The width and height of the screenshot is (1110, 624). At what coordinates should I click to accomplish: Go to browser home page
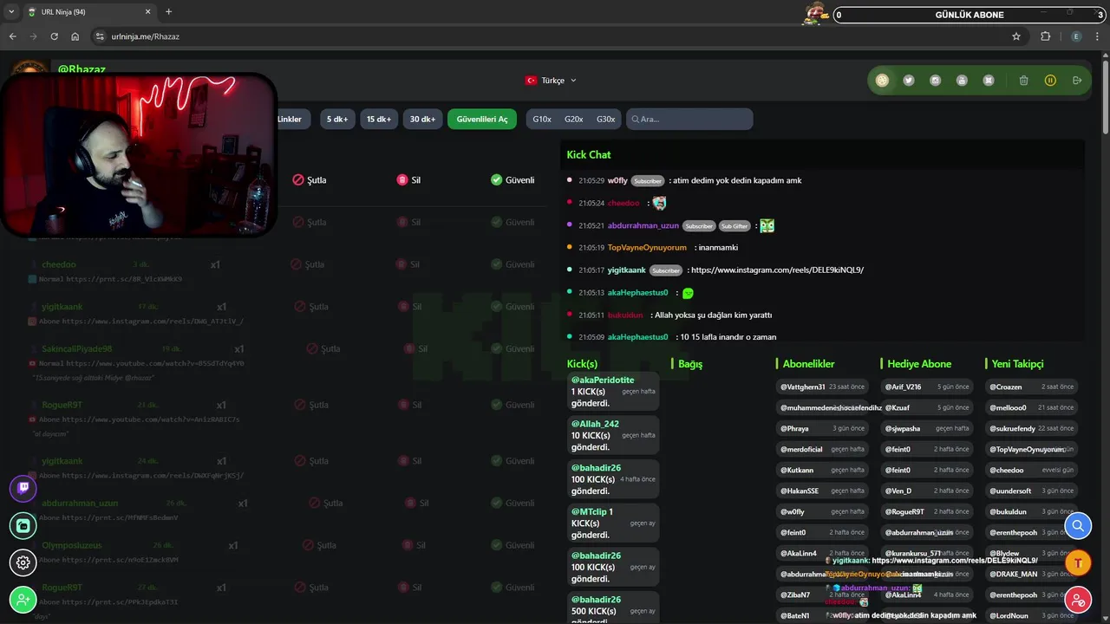coord(75,36)
